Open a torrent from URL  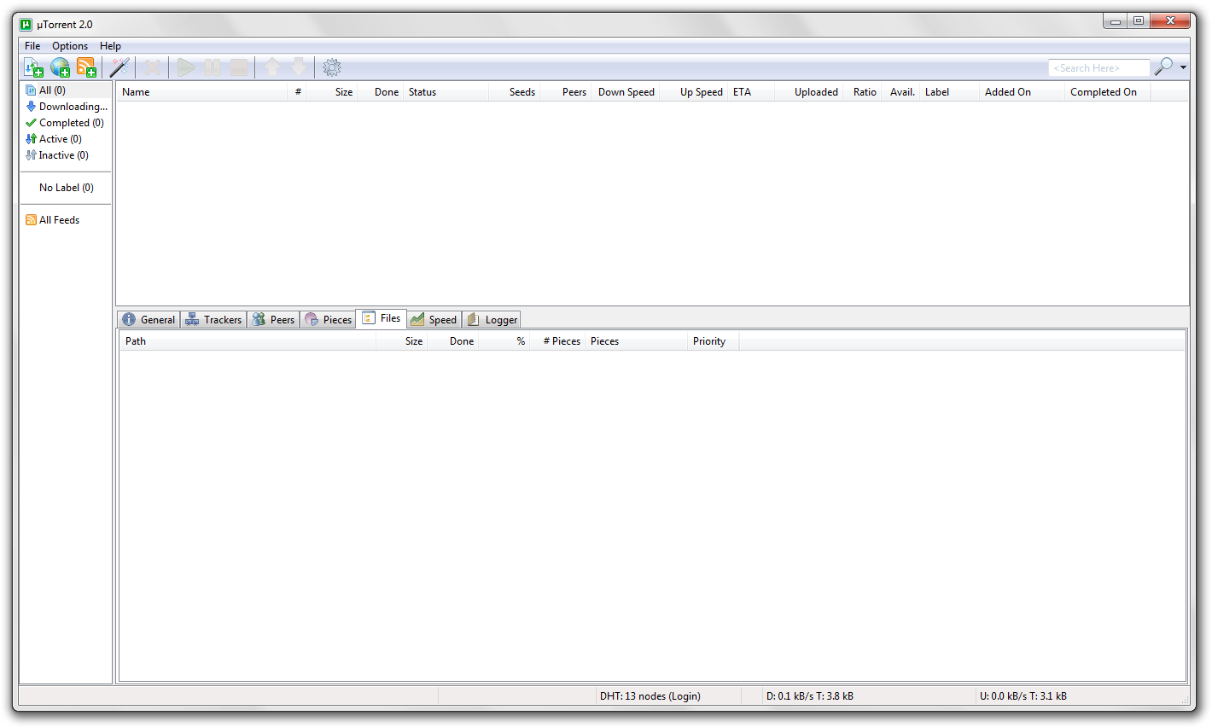coord(60,67)
